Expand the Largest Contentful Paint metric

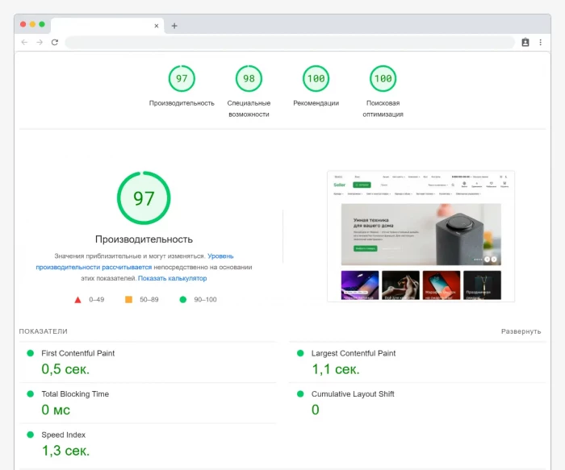click(354, 353)
